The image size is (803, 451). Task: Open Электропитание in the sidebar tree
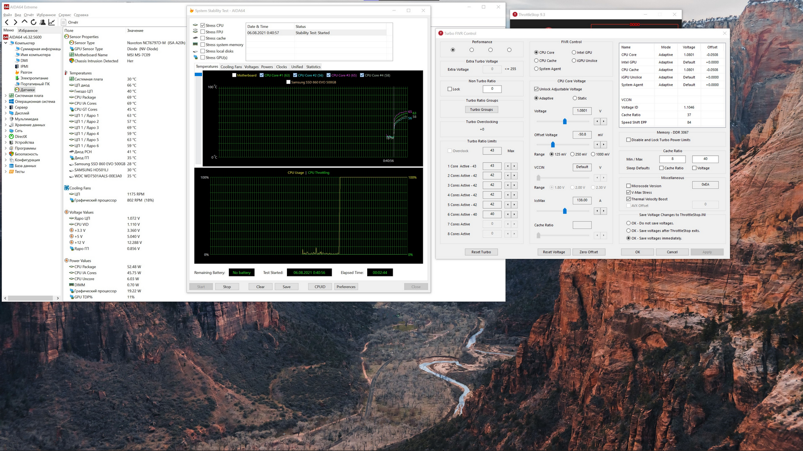pos(34,78)
